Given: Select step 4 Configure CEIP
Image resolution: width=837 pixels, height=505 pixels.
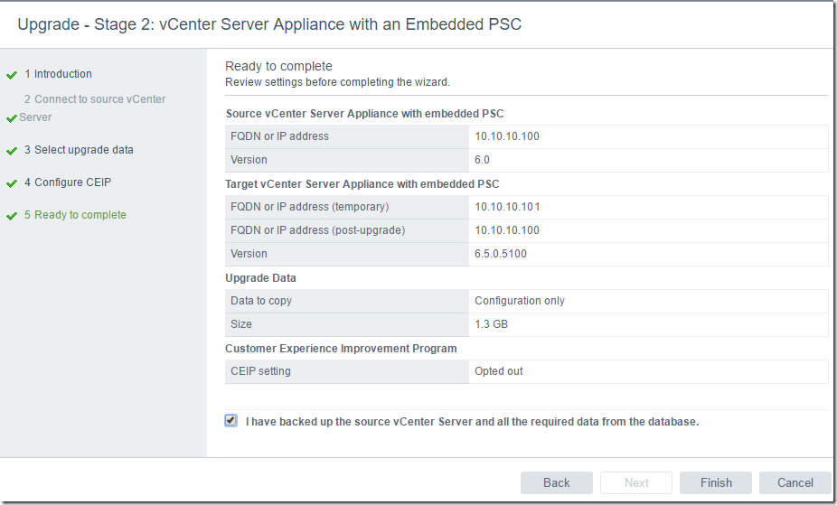Looking at the screenshot, I should [x=67, y=182].
